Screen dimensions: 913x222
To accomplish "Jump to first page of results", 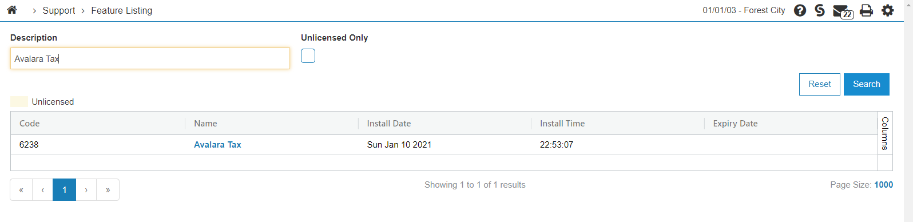I will pyautogui.click(x=21, y=190).
